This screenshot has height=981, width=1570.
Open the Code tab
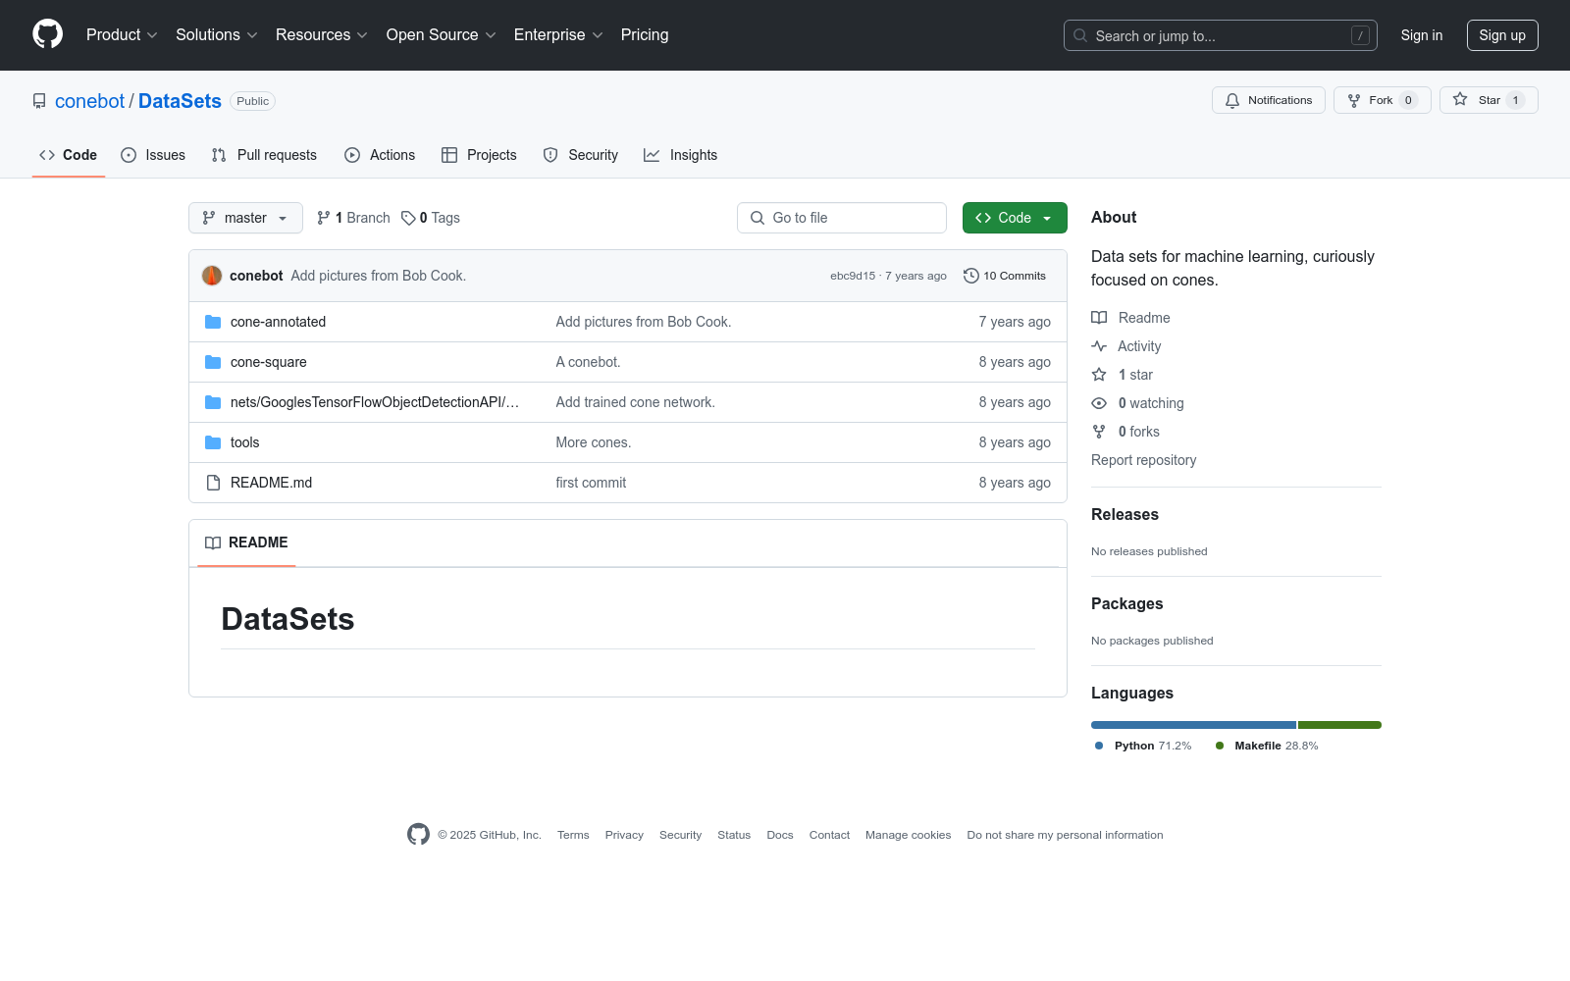[x=68, y=155]
